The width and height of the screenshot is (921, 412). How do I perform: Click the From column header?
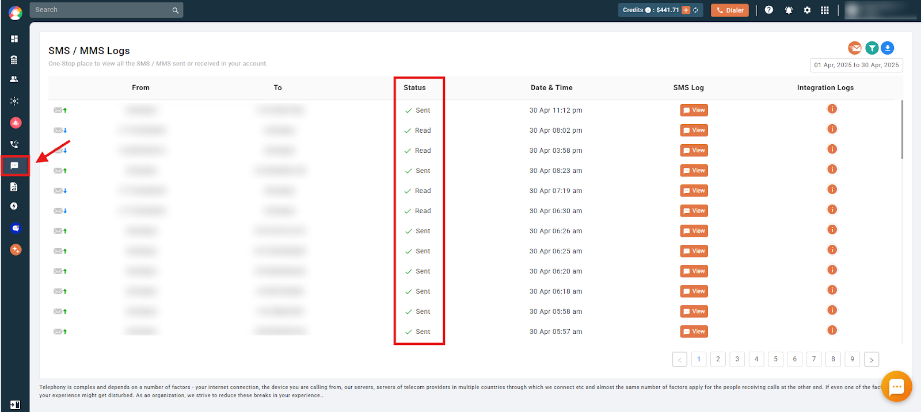pos(140,88)
